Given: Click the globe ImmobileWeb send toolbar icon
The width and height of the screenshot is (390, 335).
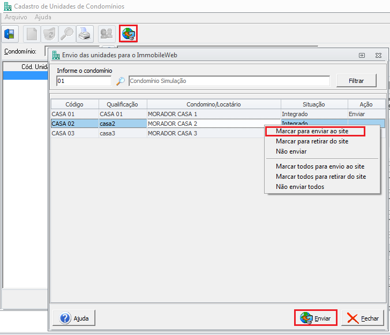Looking at the screenshot, I should point(129,34).
